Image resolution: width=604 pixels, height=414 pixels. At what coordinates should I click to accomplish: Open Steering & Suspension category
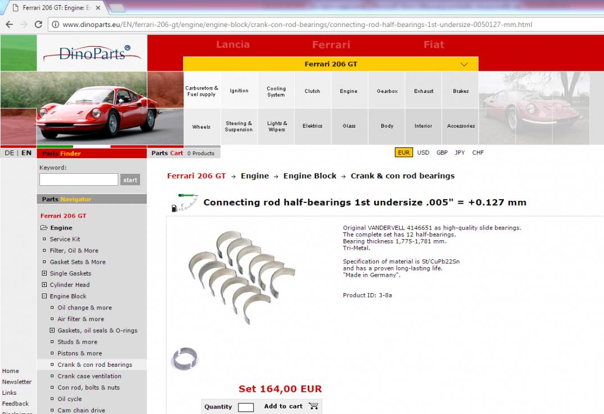[x=239, y=127]
